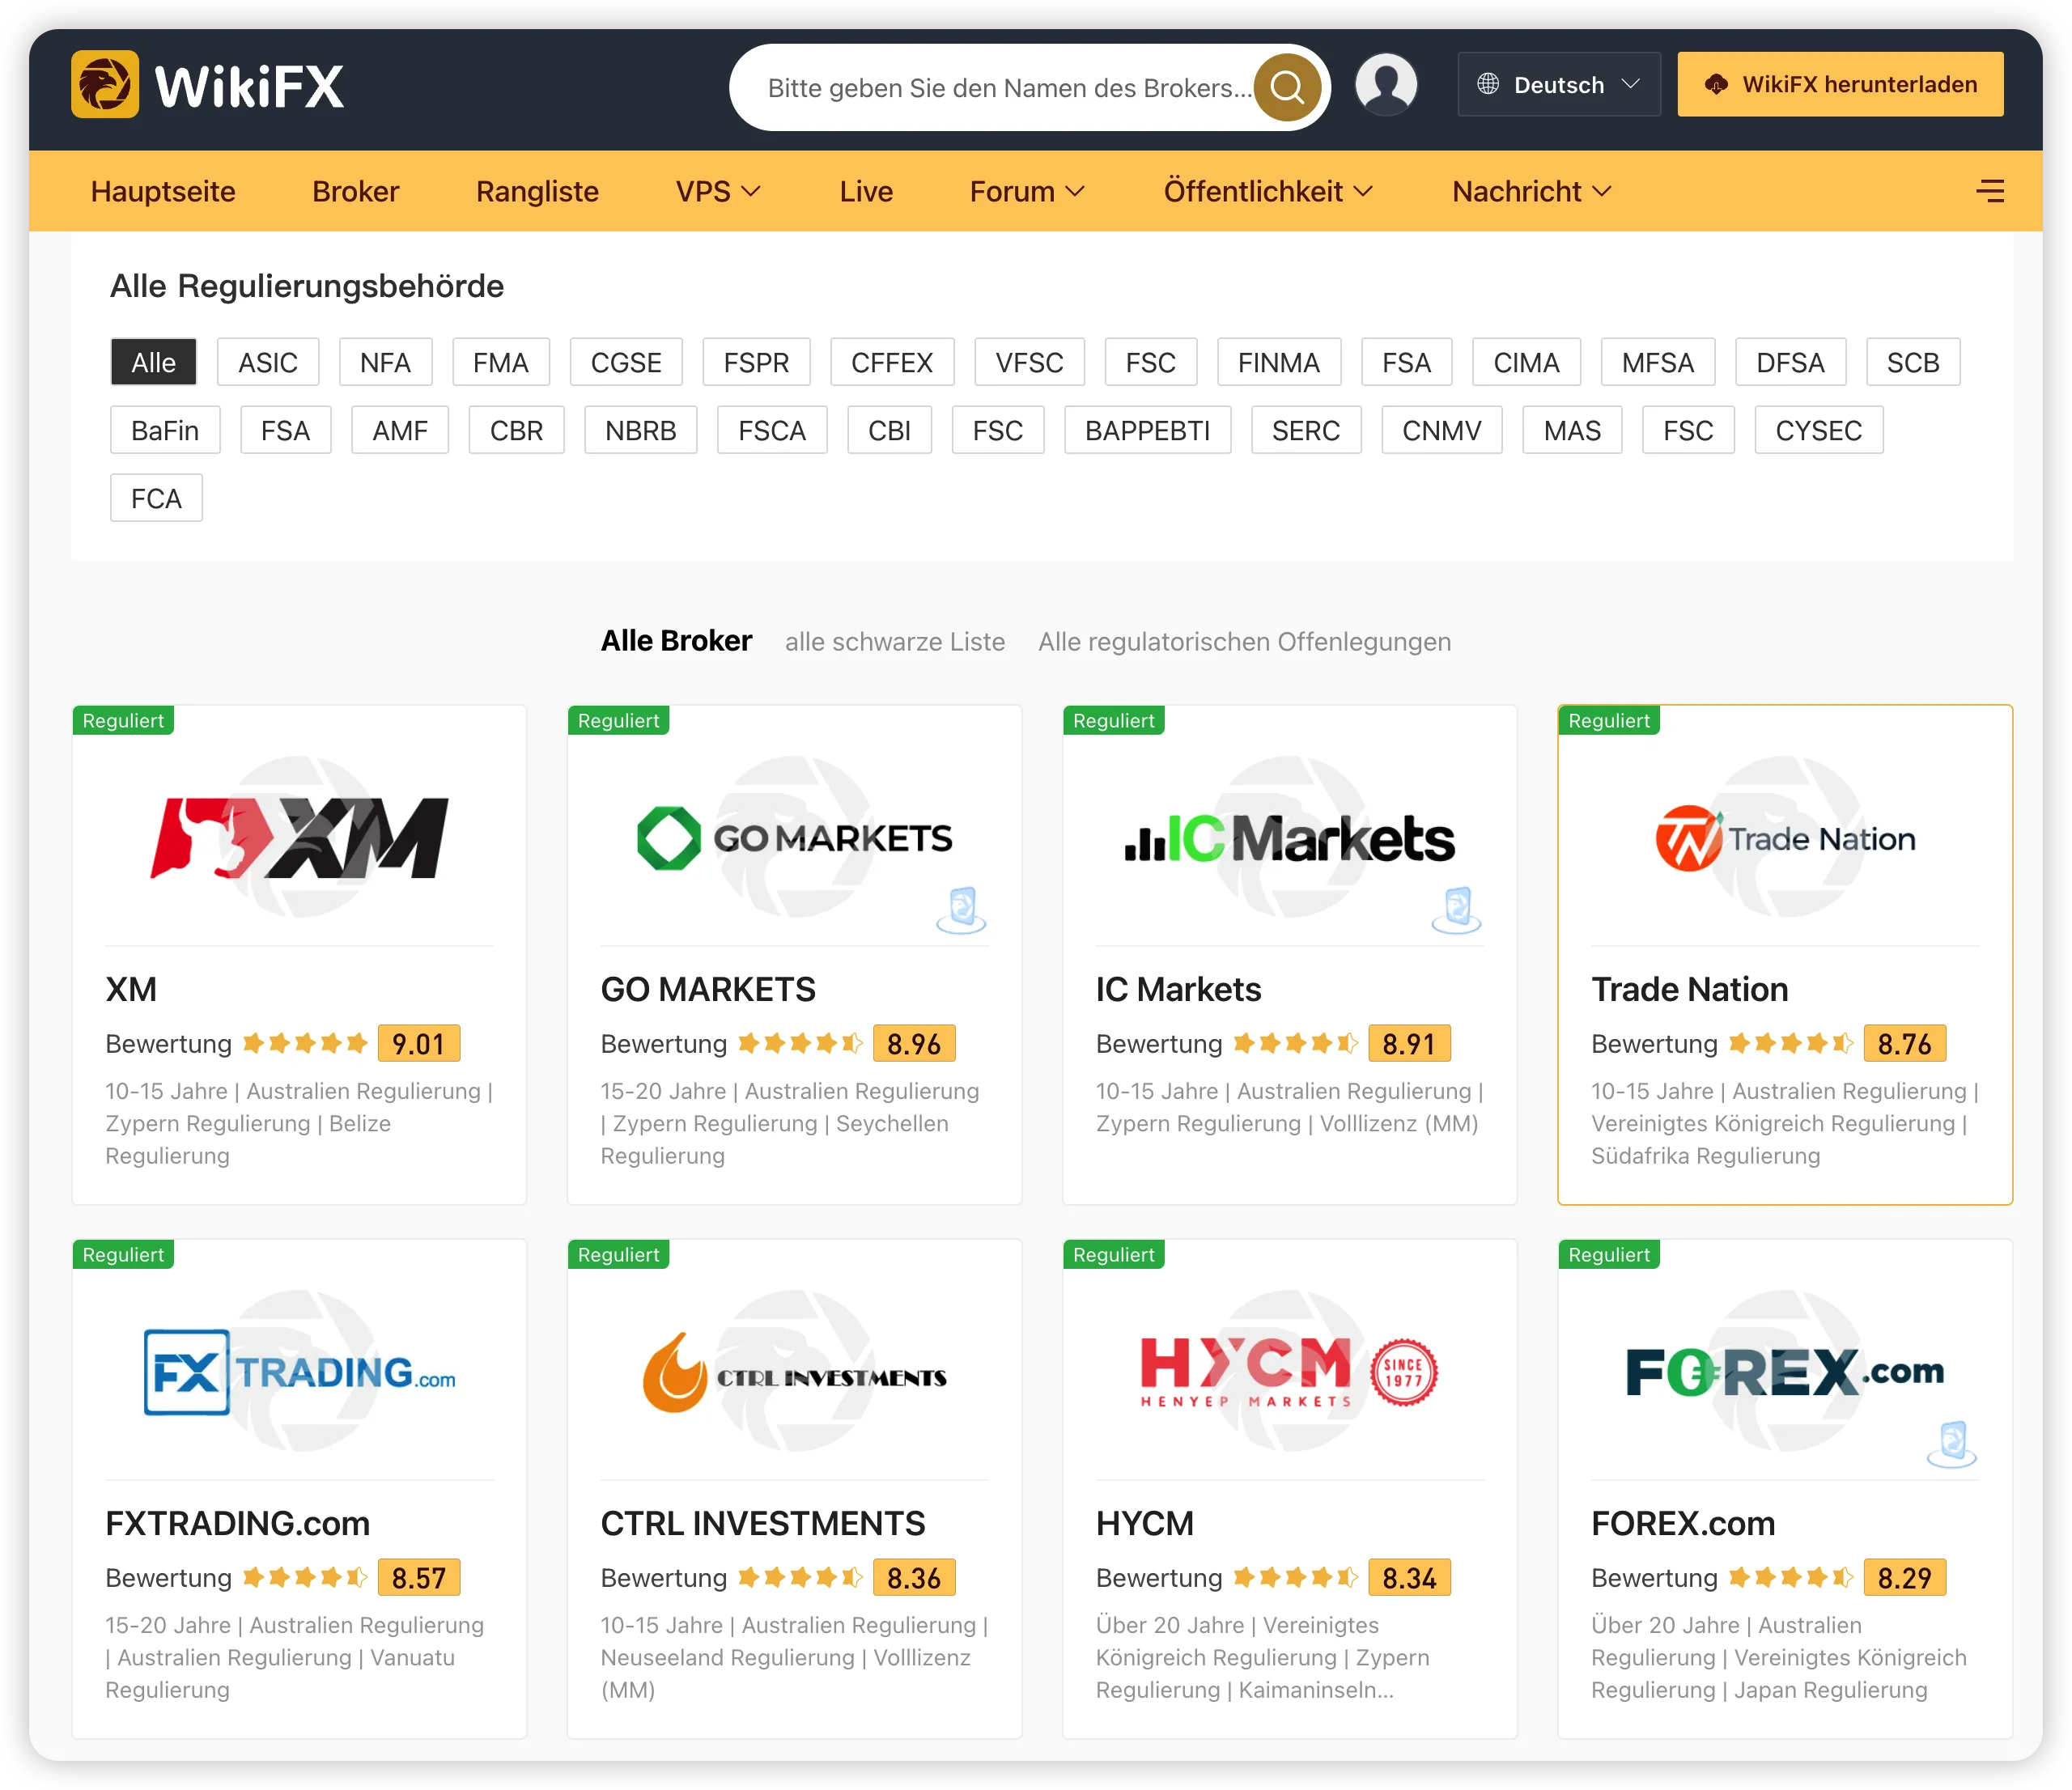The image size is (2072, 1790).
Task: Click the cloud download icon
Action: (x=1717, y=85)
